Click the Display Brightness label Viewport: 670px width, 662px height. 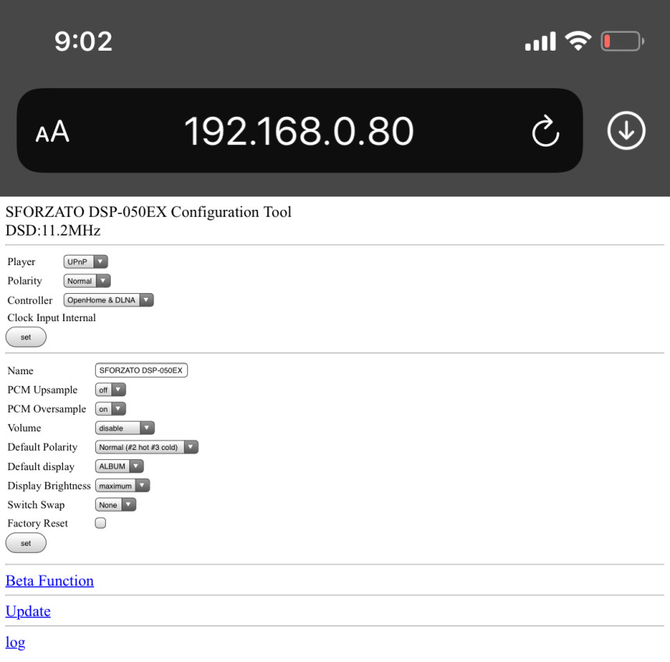[x=49, y=486]
